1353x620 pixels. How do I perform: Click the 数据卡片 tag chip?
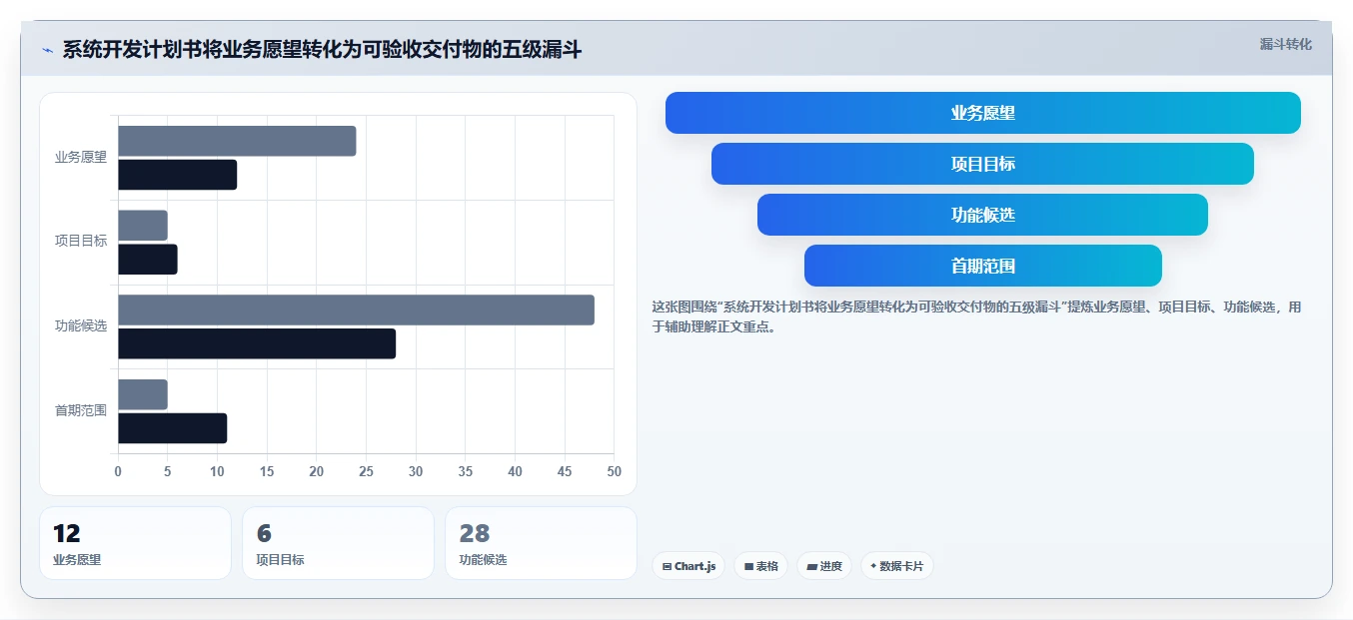click(x=896, y=566)
